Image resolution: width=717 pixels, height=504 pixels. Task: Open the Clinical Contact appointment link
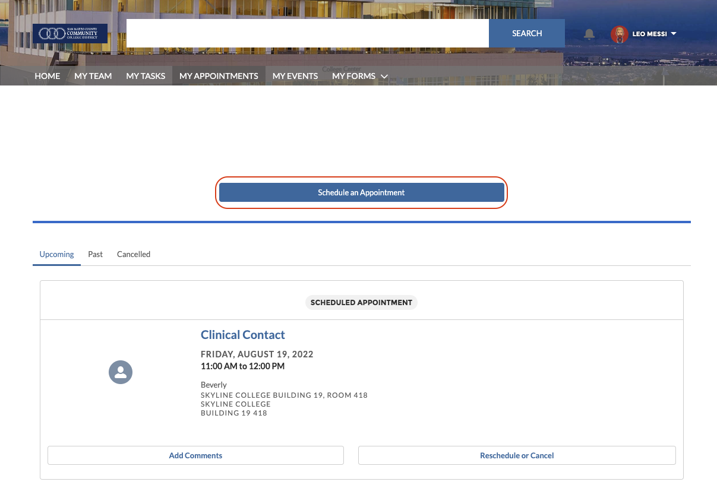tap(243, 335)
